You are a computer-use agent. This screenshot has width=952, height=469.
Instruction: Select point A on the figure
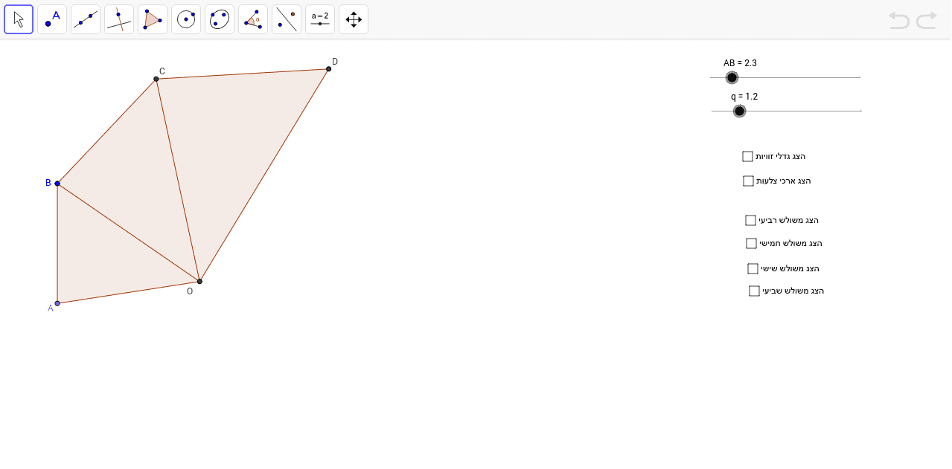point(57,303)
